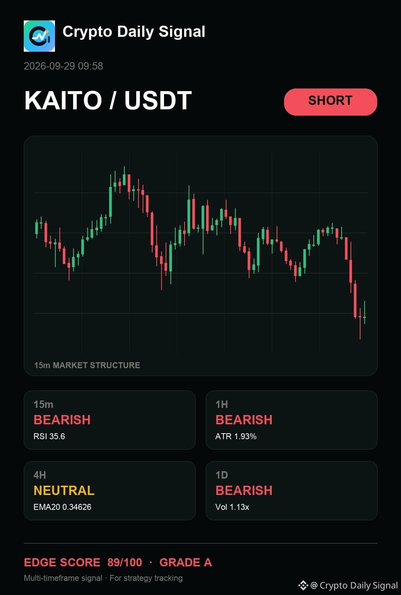401x595 pixels.
Task: Click the 15m MARKET STRUCTURE chart label
Action: pos(87,365)
